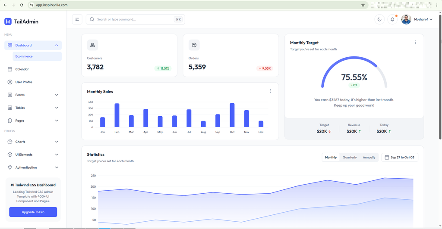Viewport: 442px width, 229px height.
Task: Expand the Forms menu chevron
Action: pos(57,95)
